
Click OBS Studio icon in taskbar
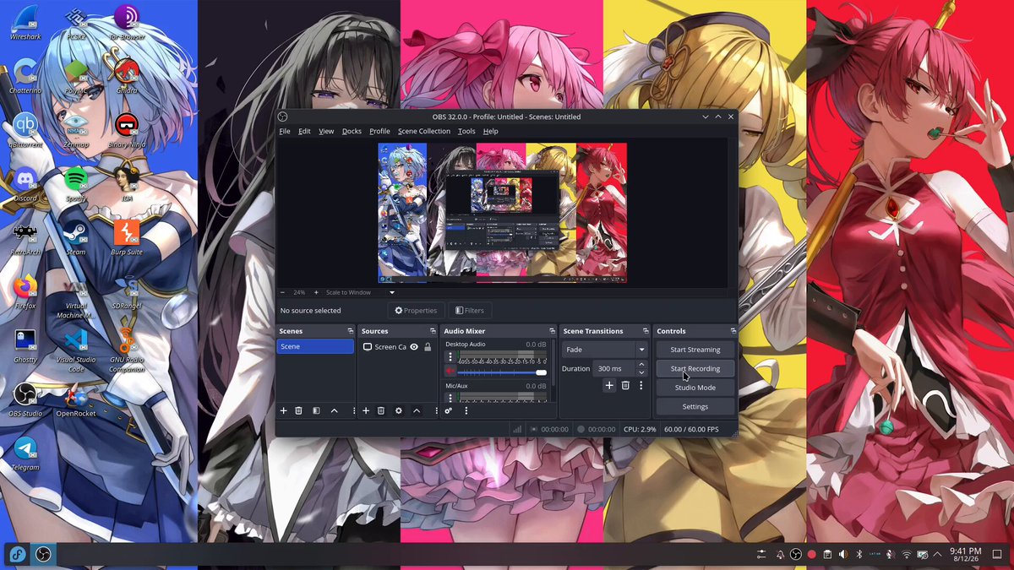[44, 554]
